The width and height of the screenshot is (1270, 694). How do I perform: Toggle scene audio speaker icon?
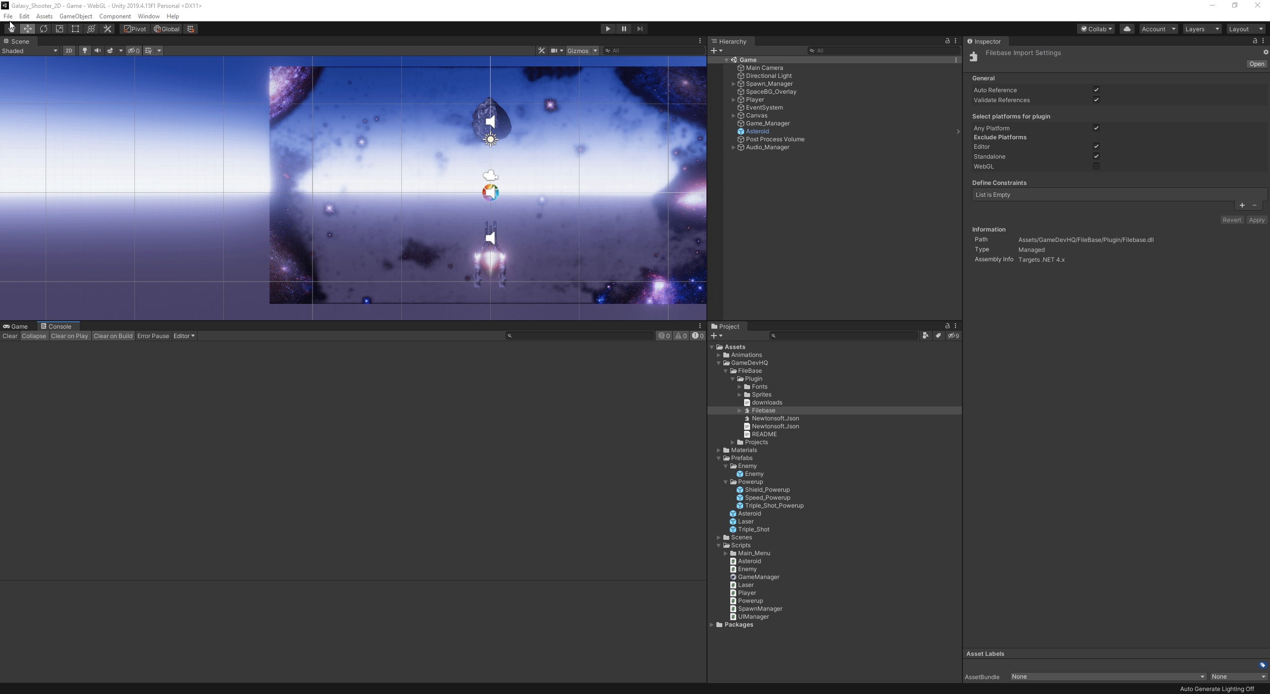coord(98,51)
